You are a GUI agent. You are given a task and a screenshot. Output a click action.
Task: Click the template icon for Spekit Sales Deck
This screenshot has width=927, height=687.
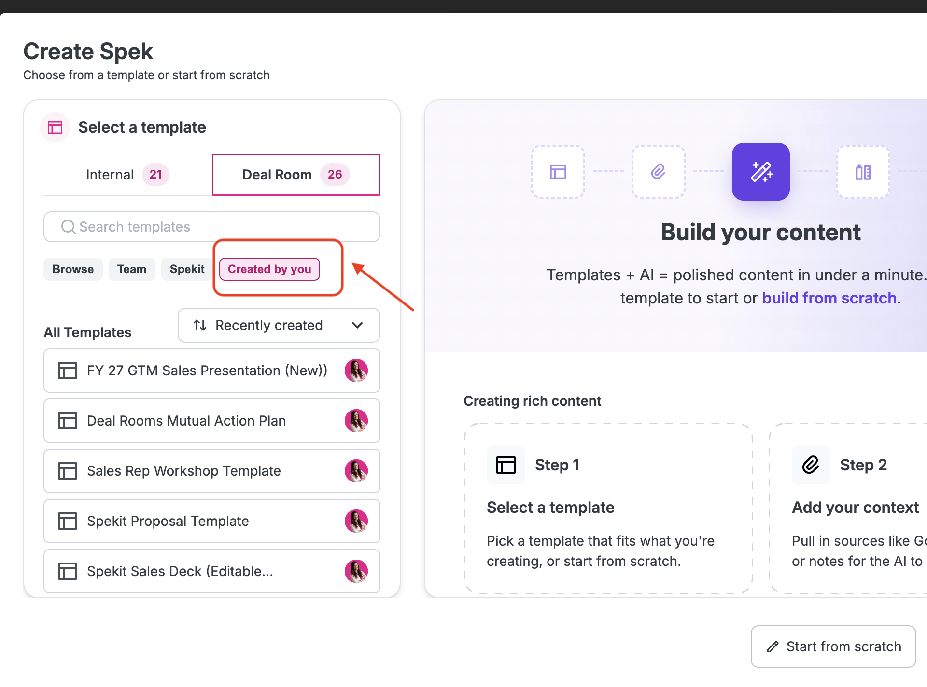tap(68, 571)
